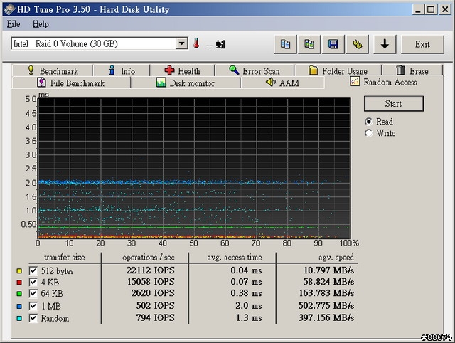Viewport: 455px width, 343px height.
Task: Select the Random Access tab
Action: tap(384, 83)
